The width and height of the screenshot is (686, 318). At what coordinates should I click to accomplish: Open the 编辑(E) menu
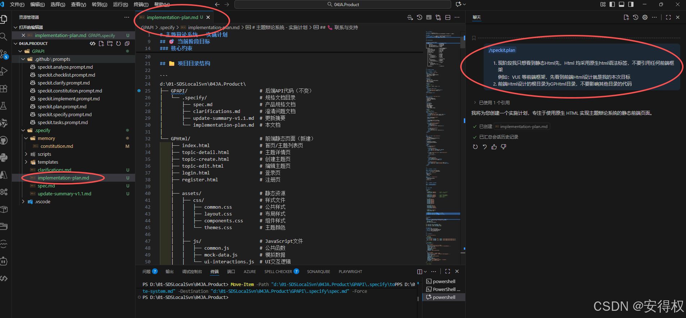(37, 4)
